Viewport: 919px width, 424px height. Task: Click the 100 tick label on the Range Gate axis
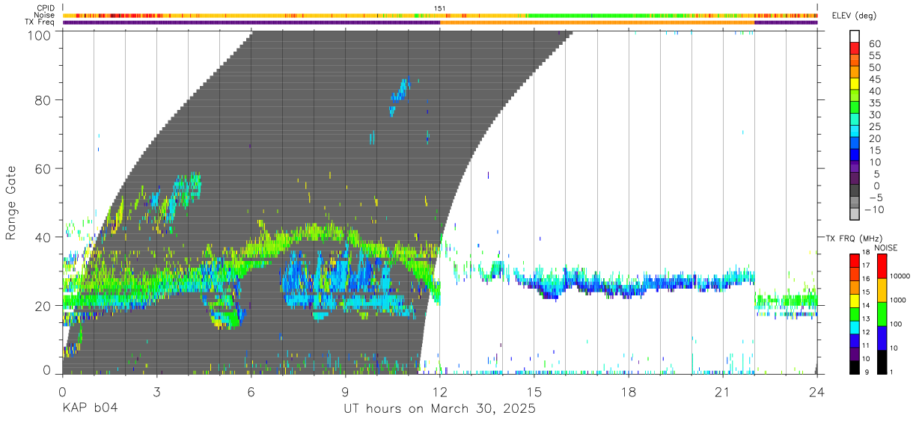(40, 34)
